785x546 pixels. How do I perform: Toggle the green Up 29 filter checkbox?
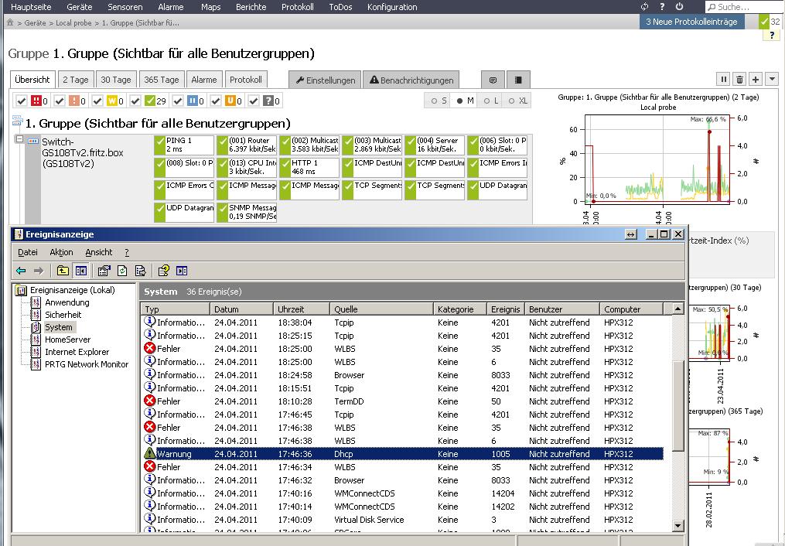(x=135, y=101)
